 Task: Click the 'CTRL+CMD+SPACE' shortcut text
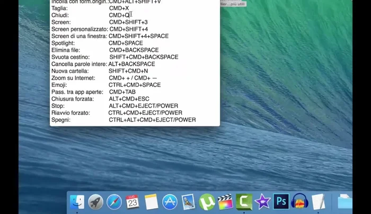click(x=135, y=85)
